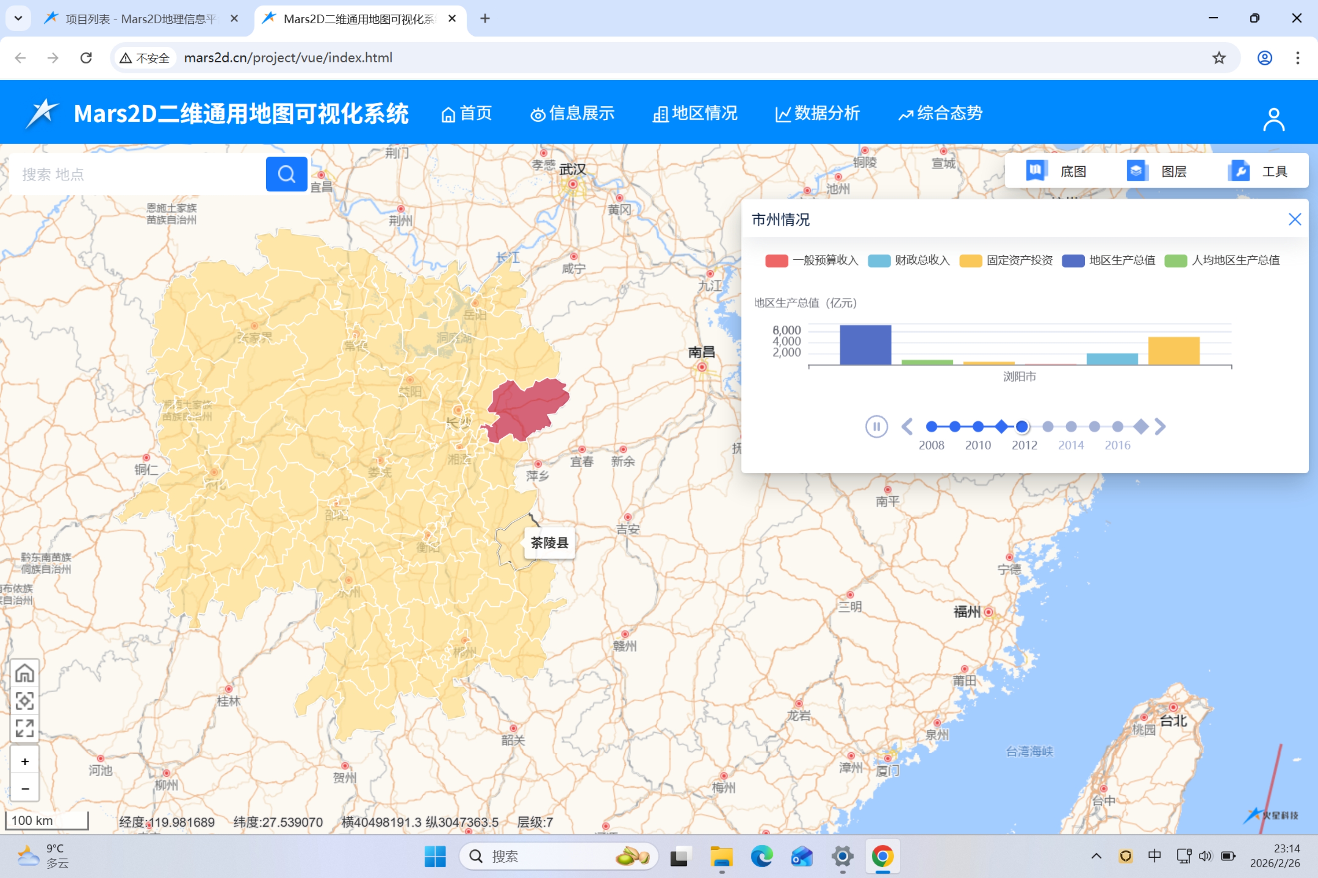Open the 地区情况 menu item
1318x878 pixels.
click(695, 114)
